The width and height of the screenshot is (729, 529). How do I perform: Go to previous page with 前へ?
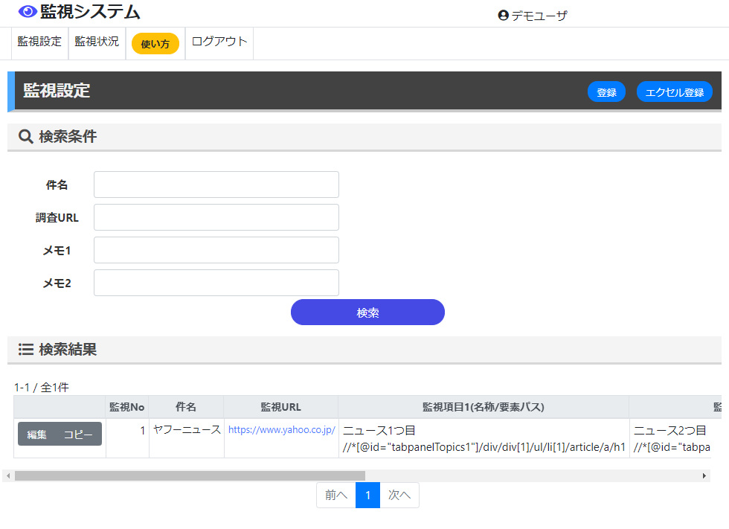click(x=336, y=495)
